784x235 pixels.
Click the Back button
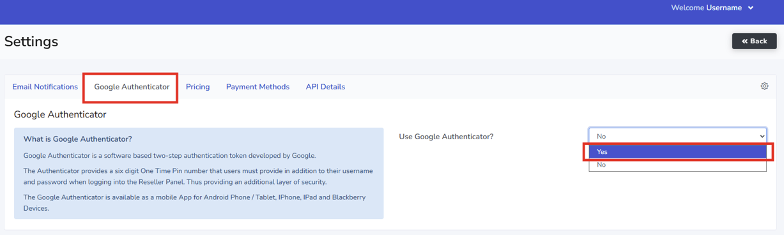pos(755,41)
